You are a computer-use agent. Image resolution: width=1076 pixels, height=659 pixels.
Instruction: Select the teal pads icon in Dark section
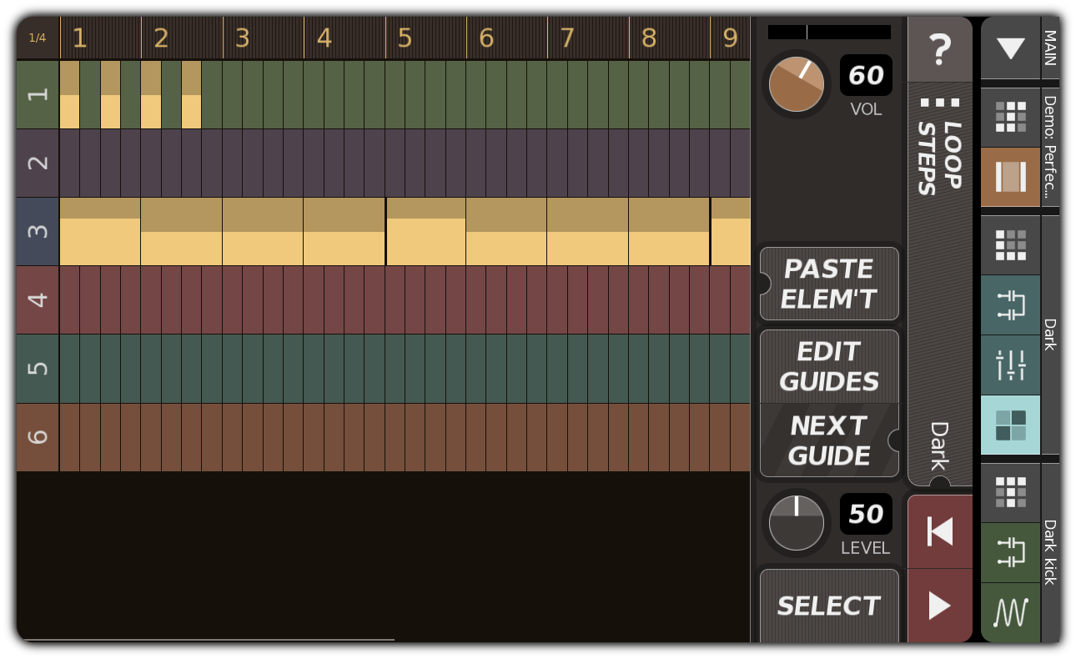(x=1010, y=425)
